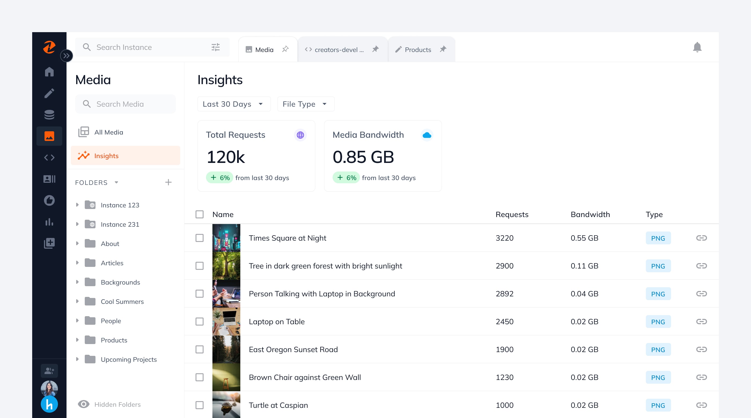Toggle the select-all checkbox in table header
Screen dimensions: 751x418
[x=199, y=215]
